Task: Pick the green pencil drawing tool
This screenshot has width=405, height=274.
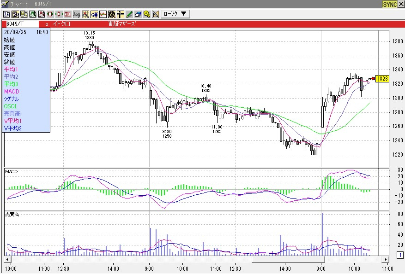Action: [x=129, y=14]
